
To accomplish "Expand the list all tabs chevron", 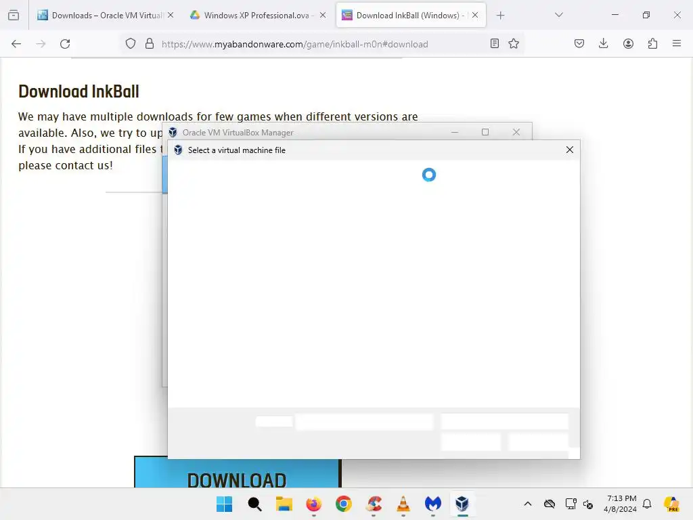I will point(558,16).
